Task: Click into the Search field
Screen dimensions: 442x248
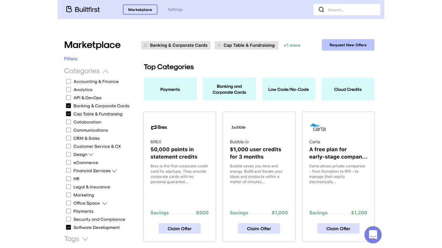Action: [347, 10]
